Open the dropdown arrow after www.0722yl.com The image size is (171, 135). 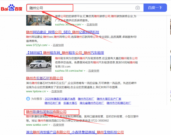pyautogui.click(x=49, y=45)
